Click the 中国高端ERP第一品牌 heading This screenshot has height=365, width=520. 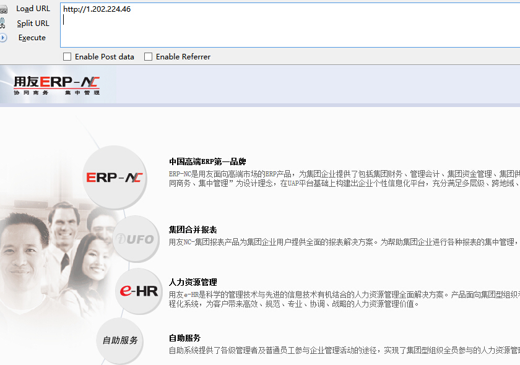pos(207,162)
